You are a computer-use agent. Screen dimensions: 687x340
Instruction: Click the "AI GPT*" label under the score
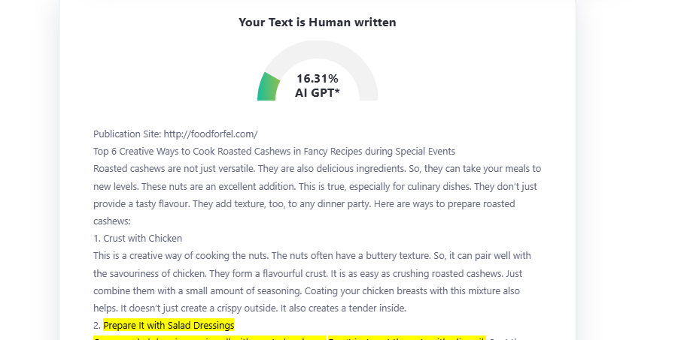pyautogui.click(x=317, y=93)
